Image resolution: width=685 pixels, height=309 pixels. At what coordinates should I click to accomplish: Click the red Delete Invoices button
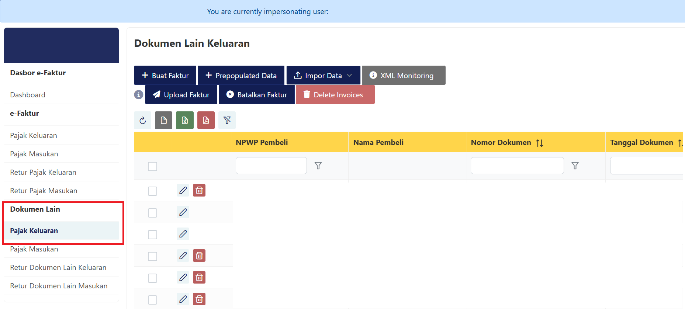point(335,95)
